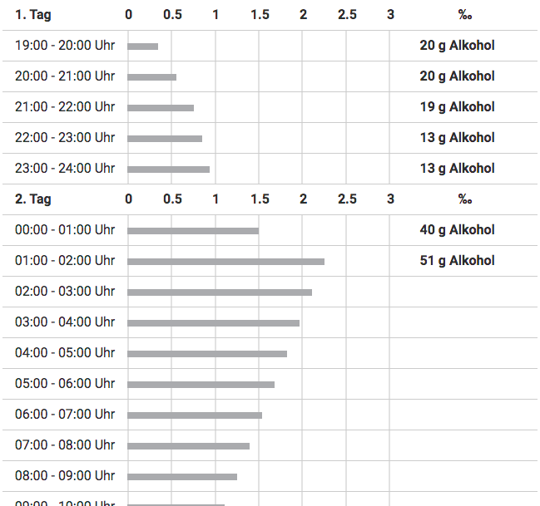Click the "1. Tag" header label
The image size is (540, 506).
coord(33,14)
